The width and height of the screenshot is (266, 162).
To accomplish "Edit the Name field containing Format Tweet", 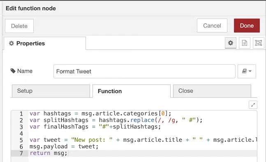I will (x=144, y=71).
